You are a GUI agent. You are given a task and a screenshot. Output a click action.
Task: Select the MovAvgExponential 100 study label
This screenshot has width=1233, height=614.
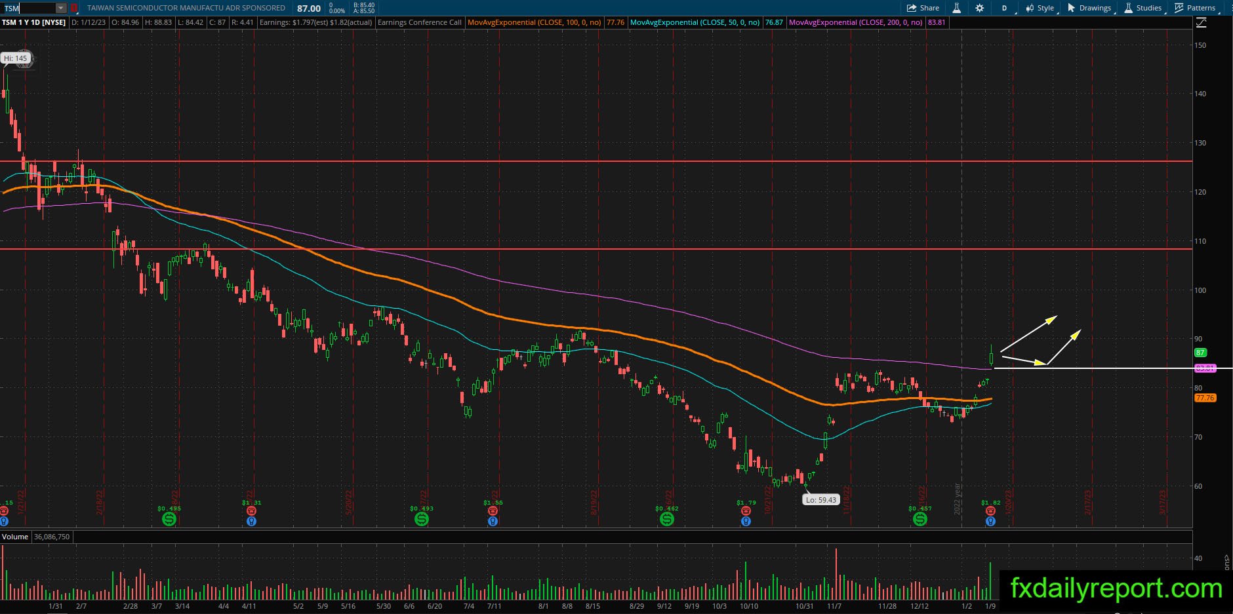(535, 22)
